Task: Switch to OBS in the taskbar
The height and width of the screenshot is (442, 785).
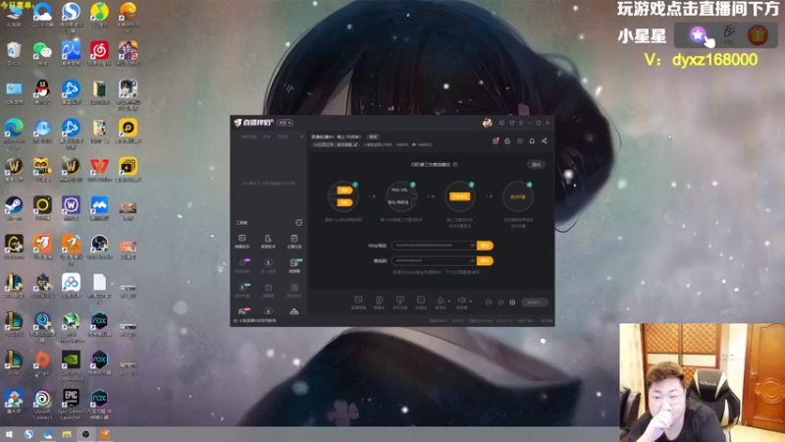Action: [85, 434]
